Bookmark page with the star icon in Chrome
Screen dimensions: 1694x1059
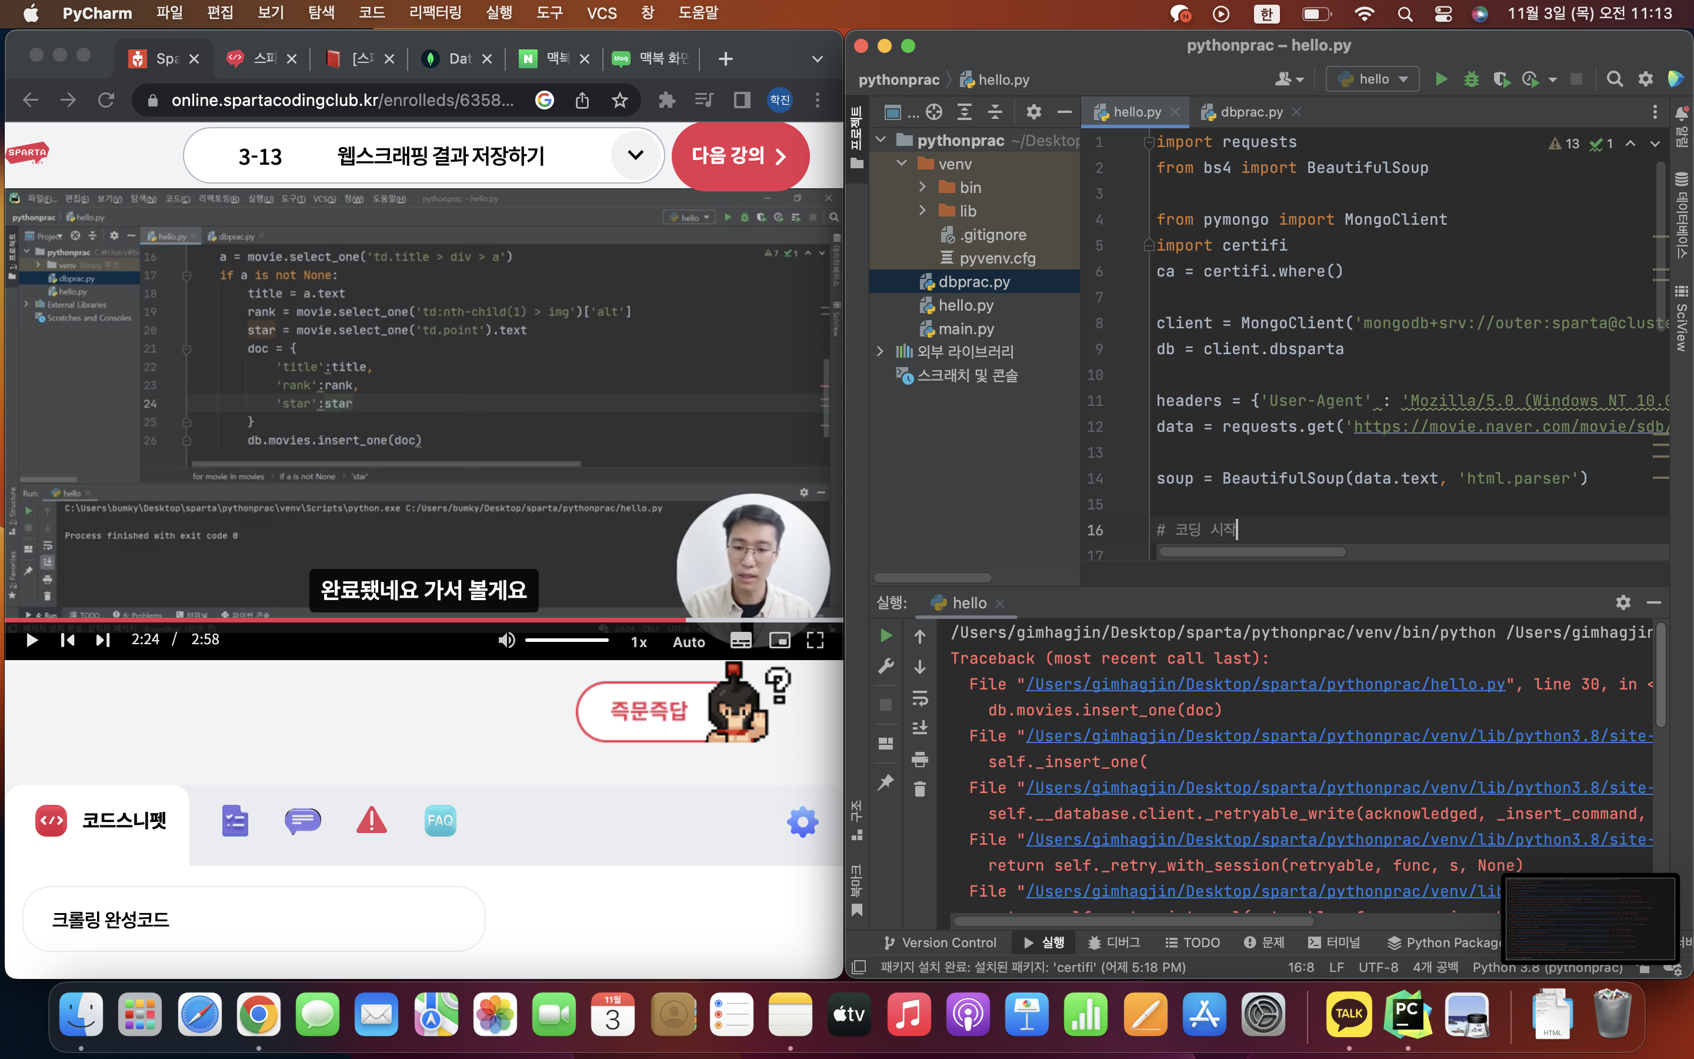[619, 100]
